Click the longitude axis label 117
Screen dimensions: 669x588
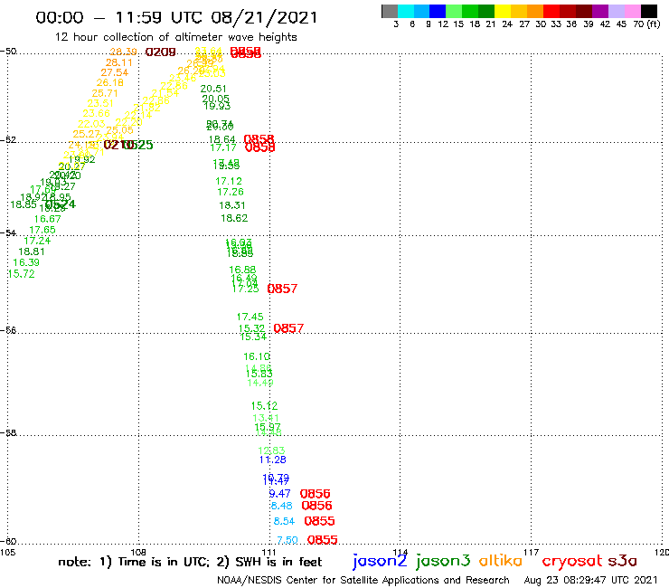tap(531, 552)
